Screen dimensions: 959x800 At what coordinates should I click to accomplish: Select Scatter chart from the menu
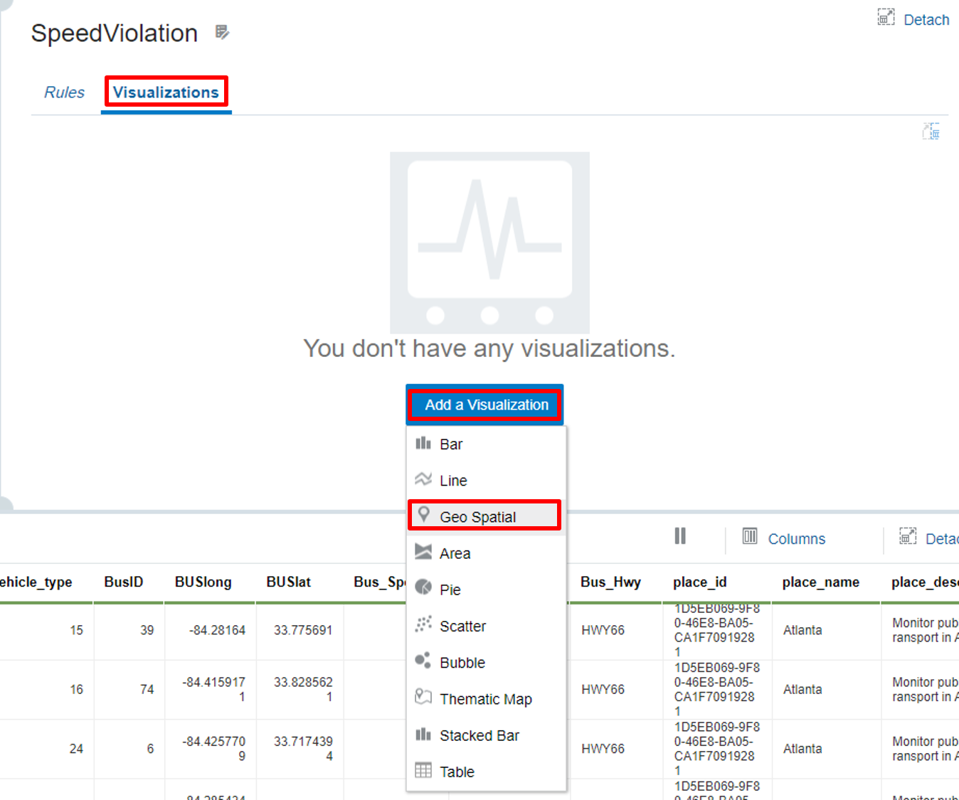462,626
